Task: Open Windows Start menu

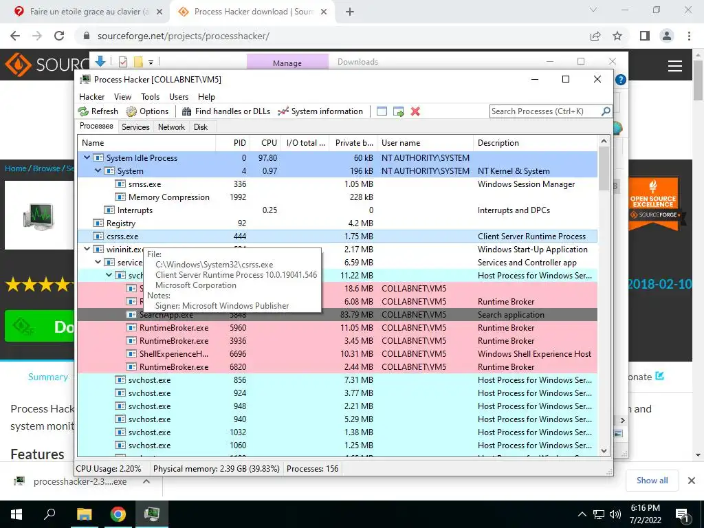Action: tap(16, 514)
